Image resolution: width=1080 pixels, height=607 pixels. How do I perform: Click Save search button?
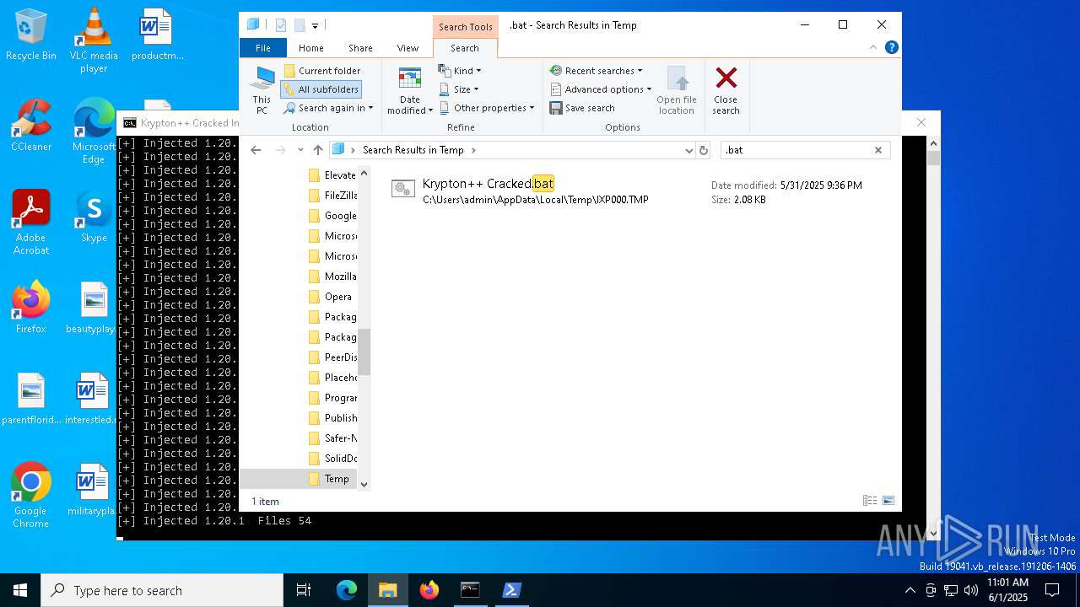click(582, 108)
